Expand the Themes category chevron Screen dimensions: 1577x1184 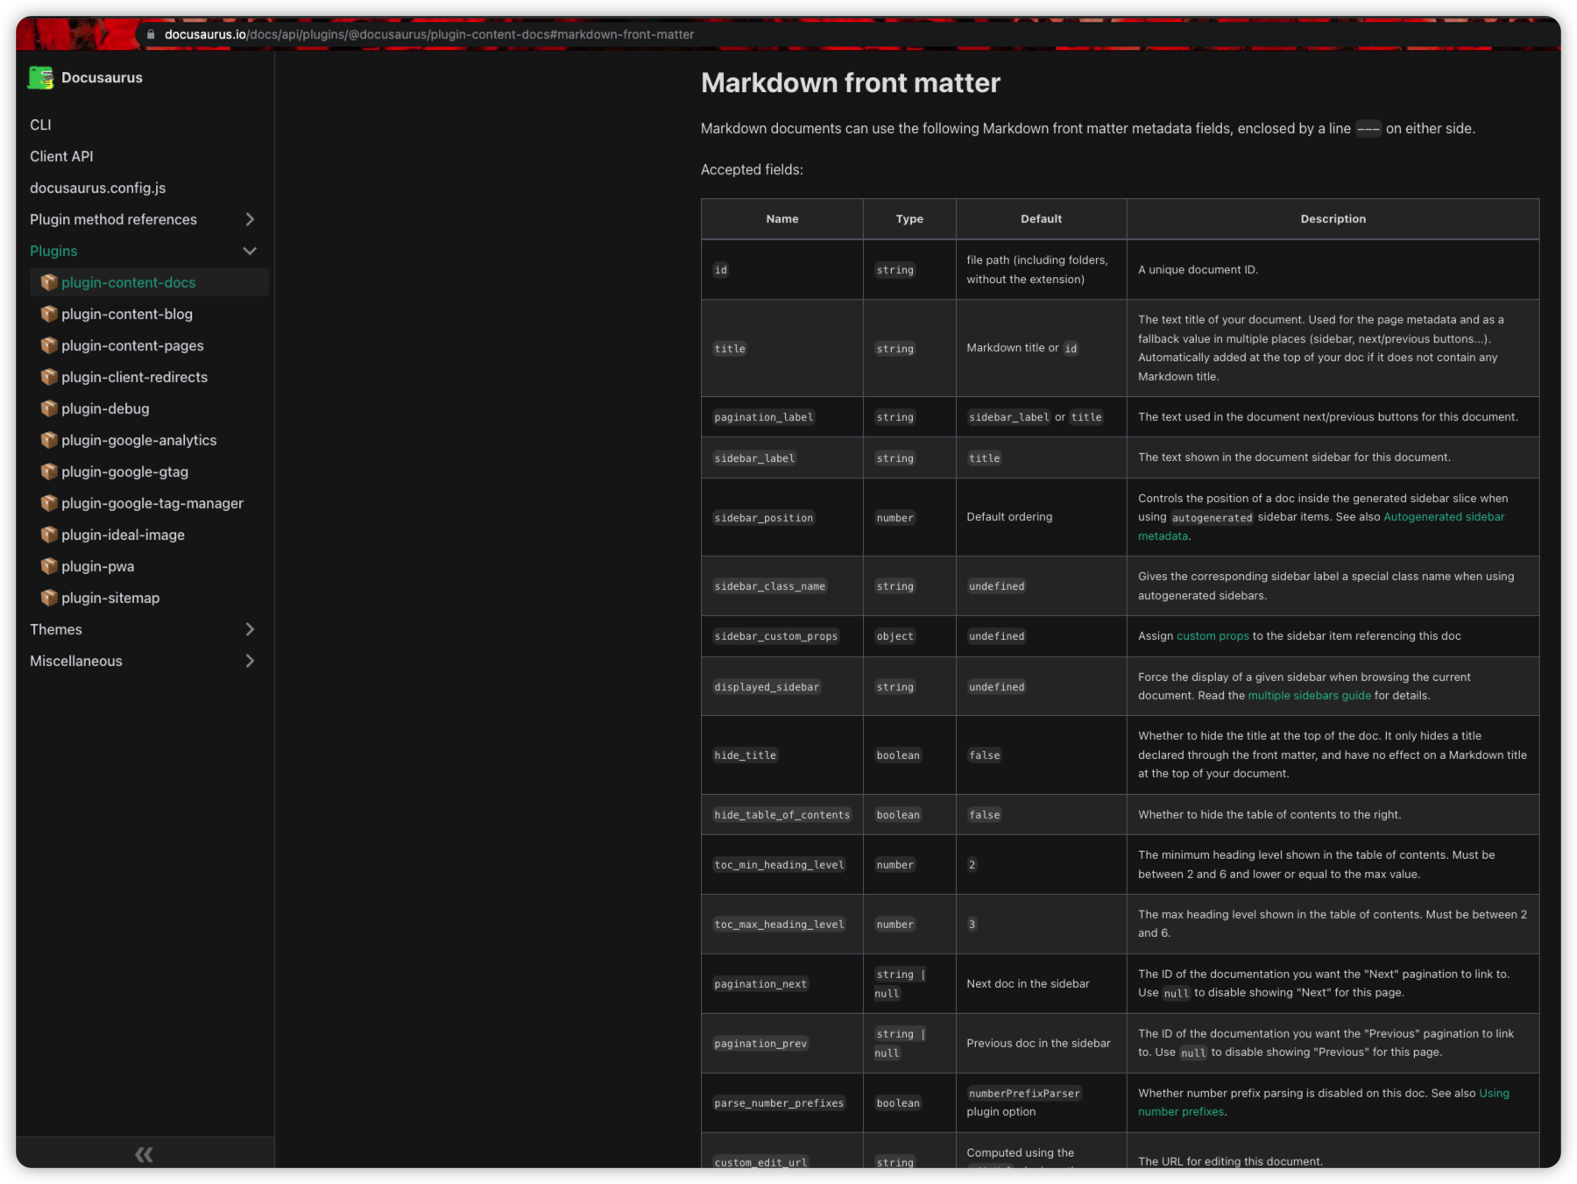[x=250, y=629]
